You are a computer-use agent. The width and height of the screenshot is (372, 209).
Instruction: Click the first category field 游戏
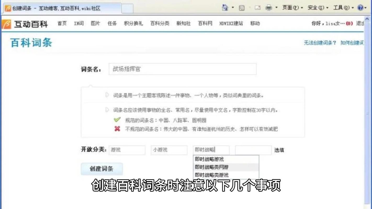[127, 150]
